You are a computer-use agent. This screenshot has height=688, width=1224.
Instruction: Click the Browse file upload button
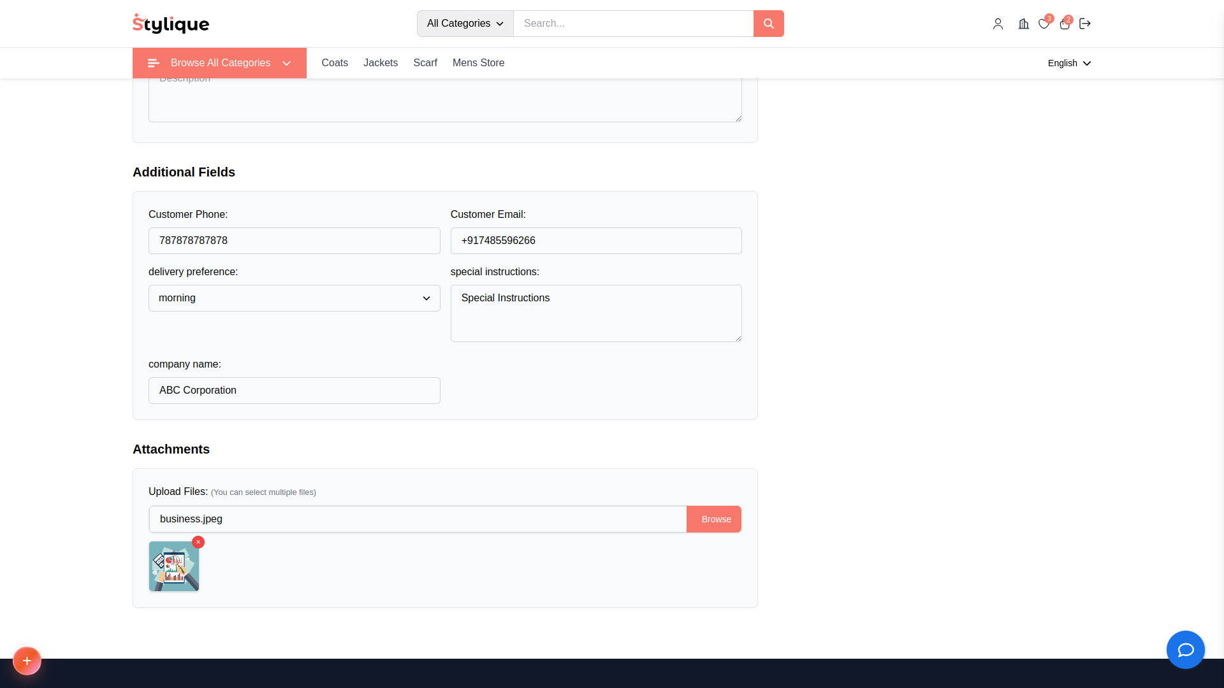coord(714,519)
